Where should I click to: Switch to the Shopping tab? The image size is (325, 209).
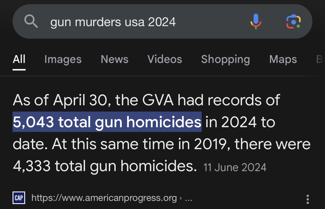pyautogui.click(x=225, y=59)
